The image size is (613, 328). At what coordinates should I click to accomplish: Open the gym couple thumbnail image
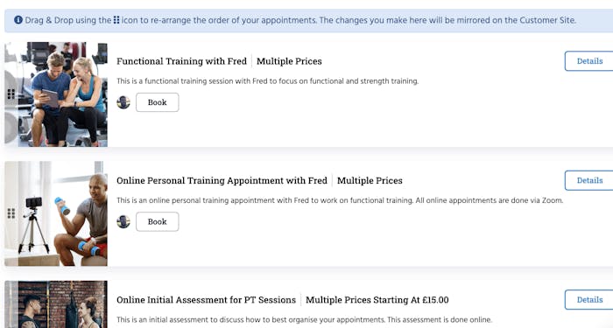pyautogui.click(x=56, y=94)
